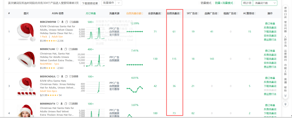
Task: Open 功能上新 in right sidebar
Action: click(x=285, y=70)
